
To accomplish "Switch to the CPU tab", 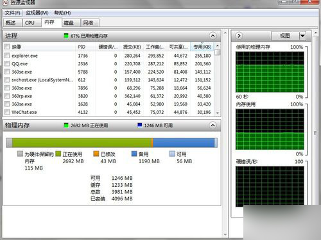I will point(31,22).
